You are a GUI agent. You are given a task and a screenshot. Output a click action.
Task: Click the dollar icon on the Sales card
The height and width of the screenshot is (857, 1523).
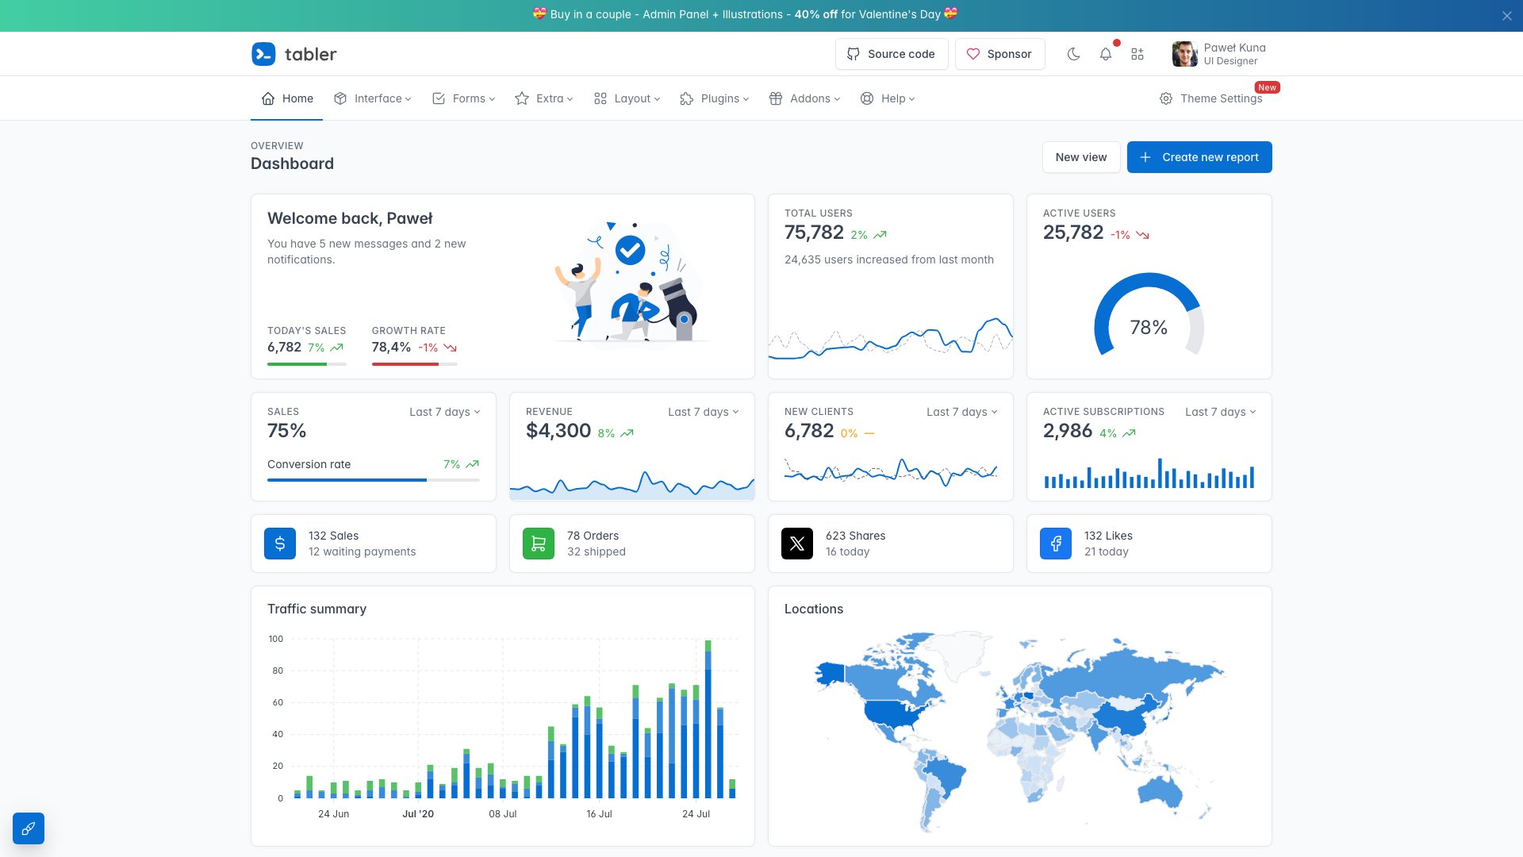pyautogui.click(x=279, y=544)
